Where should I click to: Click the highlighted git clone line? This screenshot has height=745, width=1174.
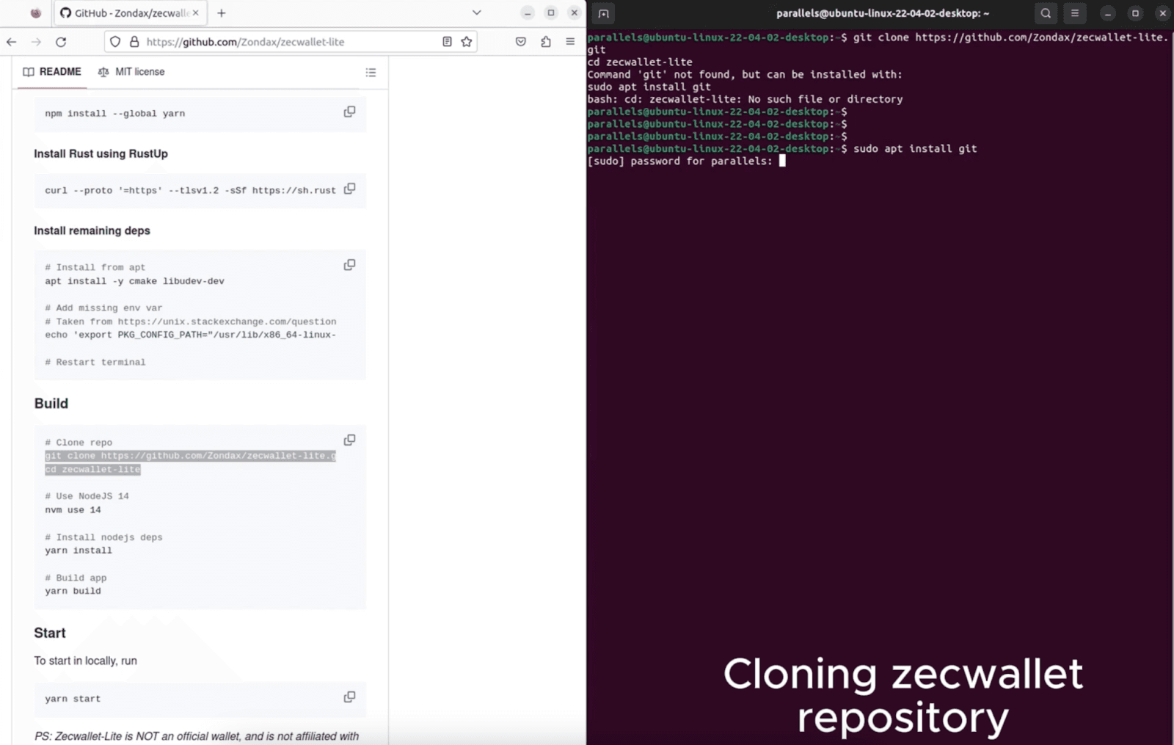190,456
